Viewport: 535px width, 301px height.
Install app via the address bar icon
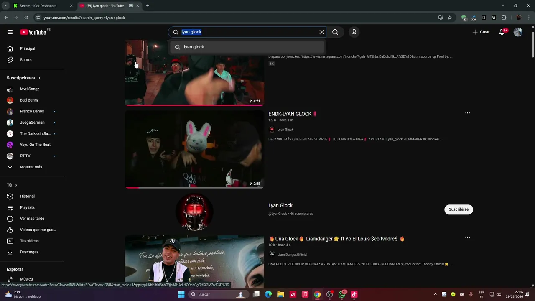[x=441, y=18]
